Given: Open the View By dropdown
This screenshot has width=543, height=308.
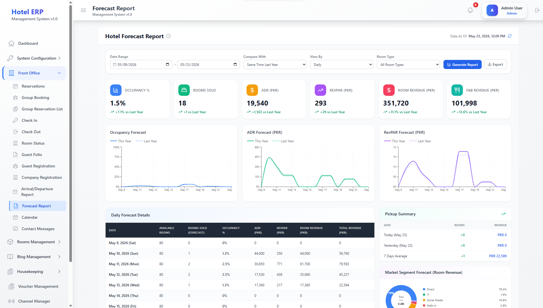Looking at the screenshot, I should (x=342, y=65).
